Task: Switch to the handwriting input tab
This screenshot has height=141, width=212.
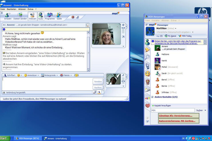Action: (95, 92)
